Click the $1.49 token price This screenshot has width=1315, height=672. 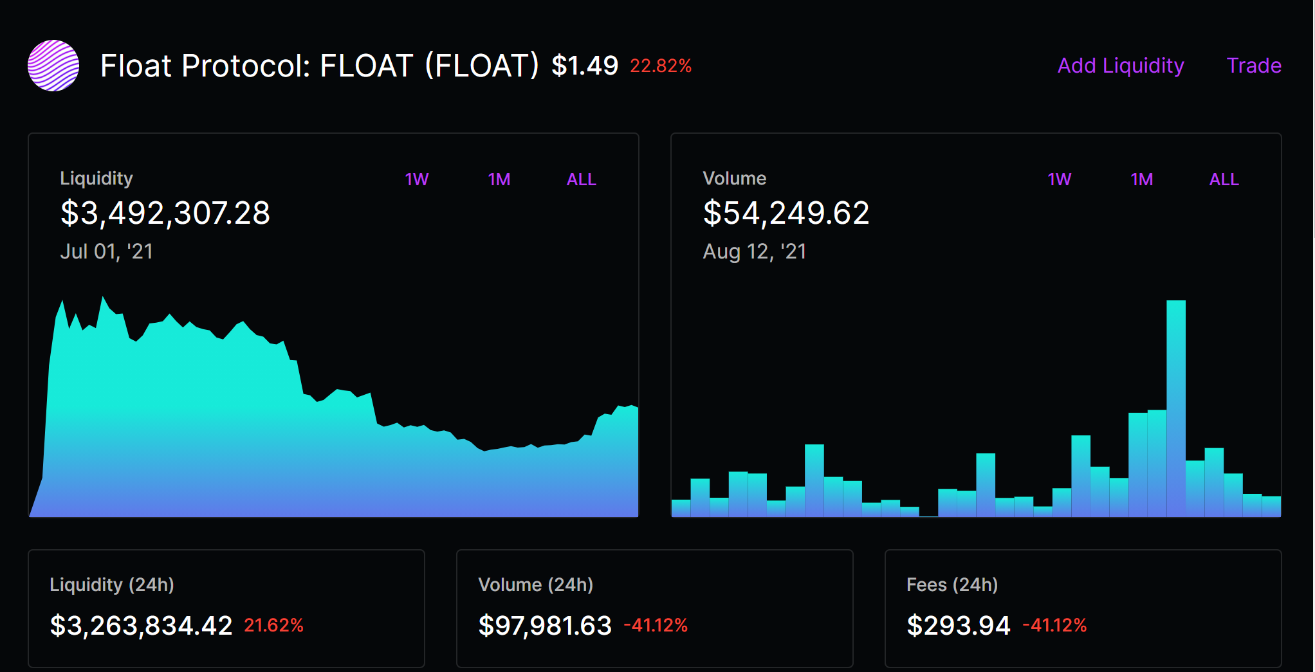[x=585, y=66]
